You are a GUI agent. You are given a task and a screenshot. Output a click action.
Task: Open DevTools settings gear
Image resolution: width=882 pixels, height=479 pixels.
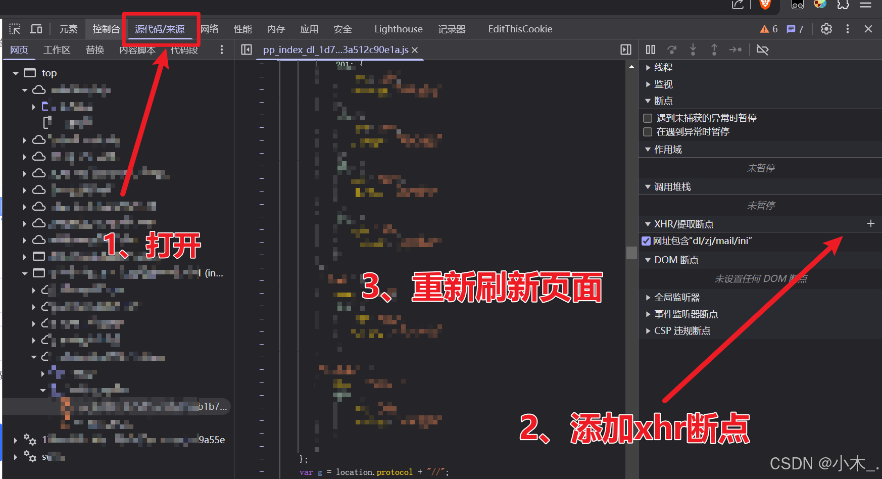point(826,29)
